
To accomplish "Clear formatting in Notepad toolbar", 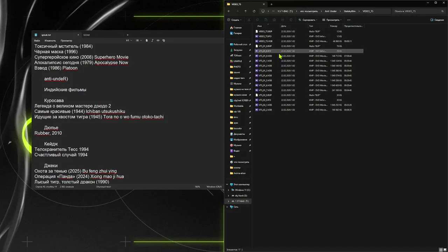I will (164, 41).
